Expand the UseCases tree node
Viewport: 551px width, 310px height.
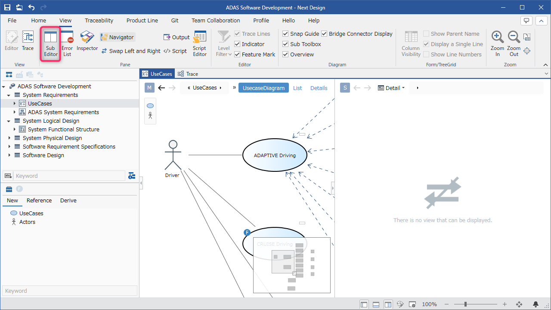(x=14, y=103)
